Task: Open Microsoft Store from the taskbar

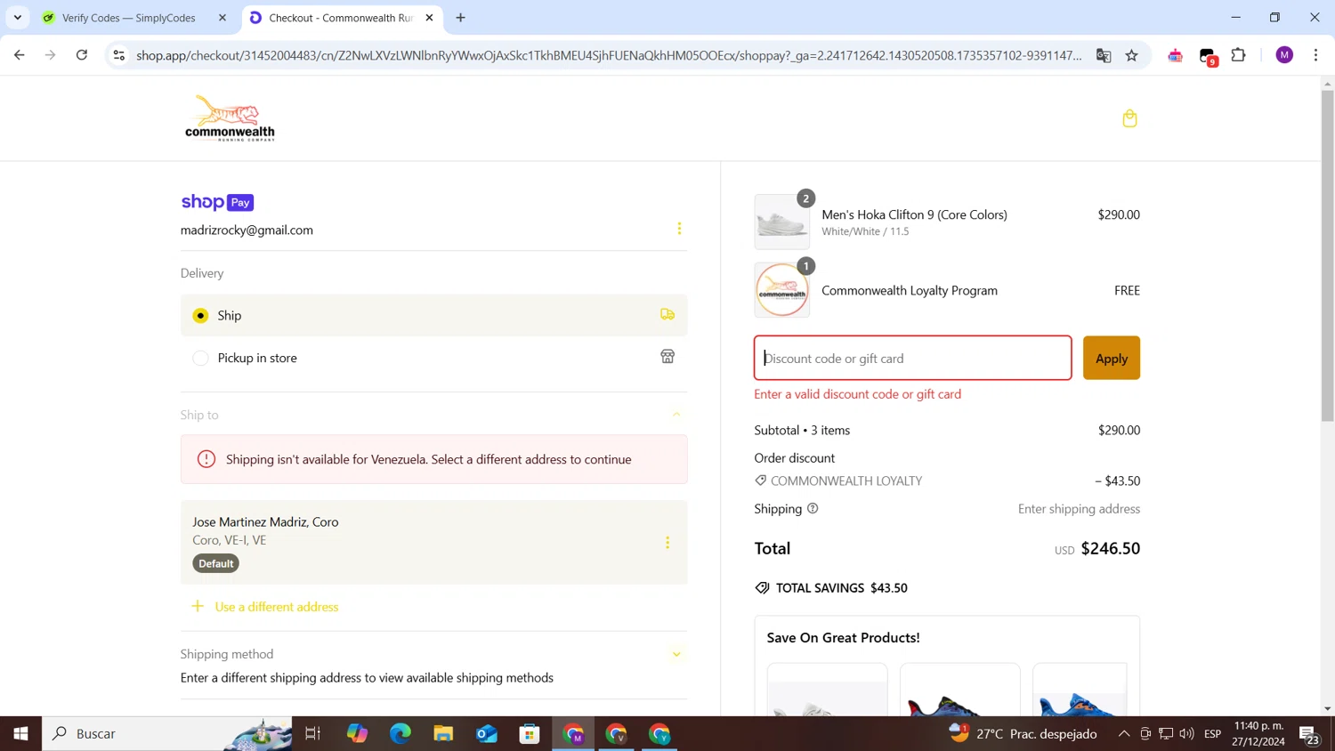Action: (x=530, y=733)
